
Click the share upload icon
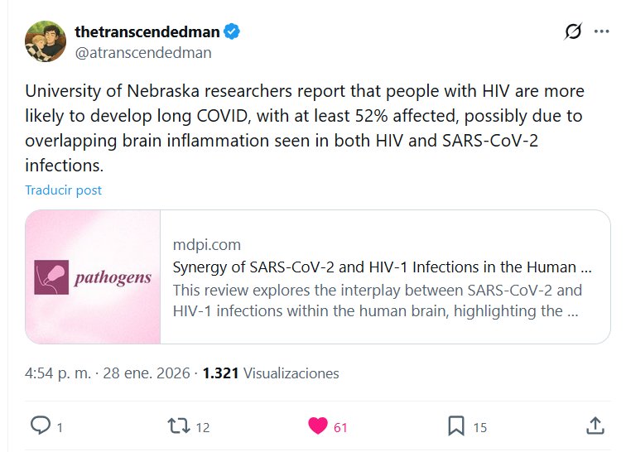point(595,426)
